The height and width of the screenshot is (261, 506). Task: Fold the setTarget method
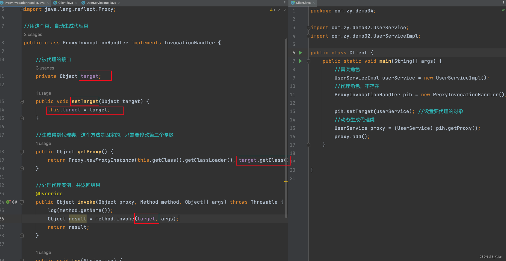point(22,102)
